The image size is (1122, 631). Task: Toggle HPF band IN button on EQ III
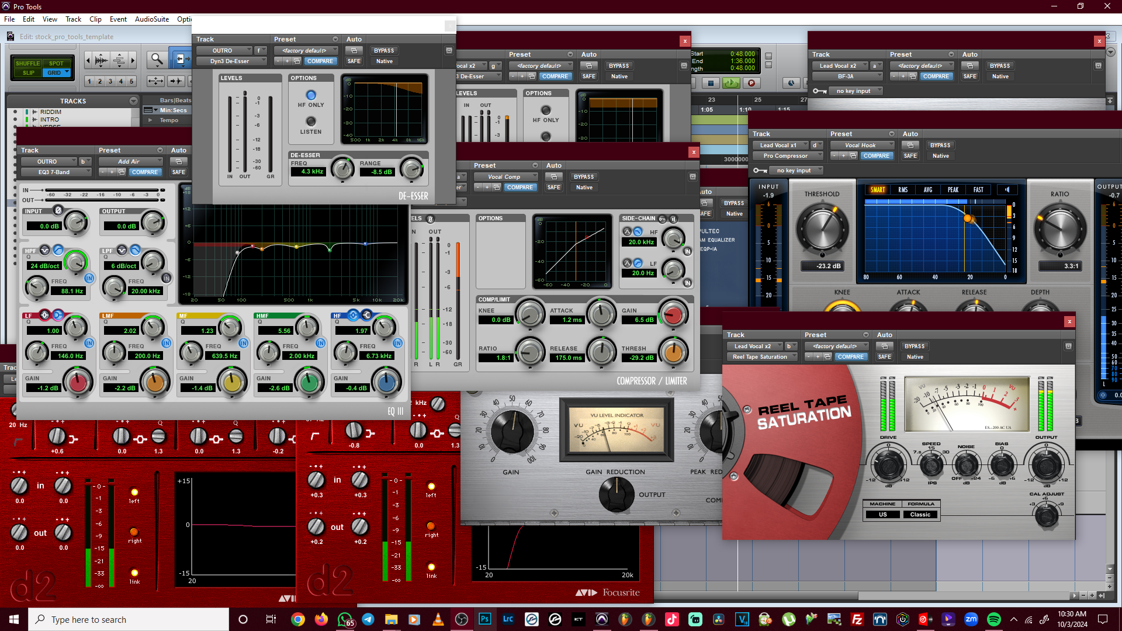tap(89, 278)
